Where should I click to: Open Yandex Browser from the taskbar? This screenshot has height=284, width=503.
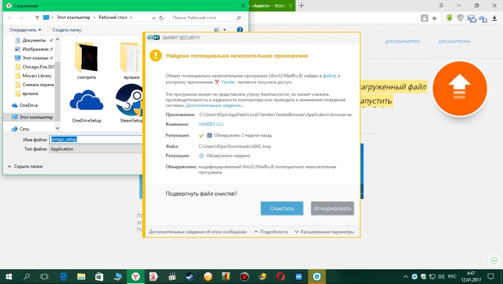[x=136, y=277]
